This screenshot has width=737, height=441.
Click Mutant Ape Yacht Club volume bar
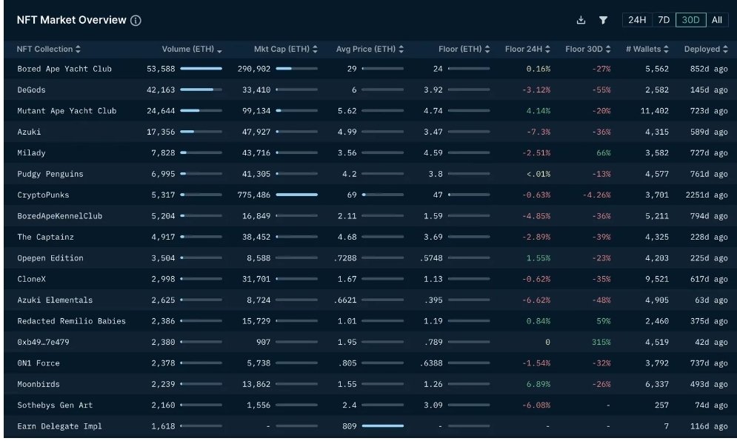(201, 111)
